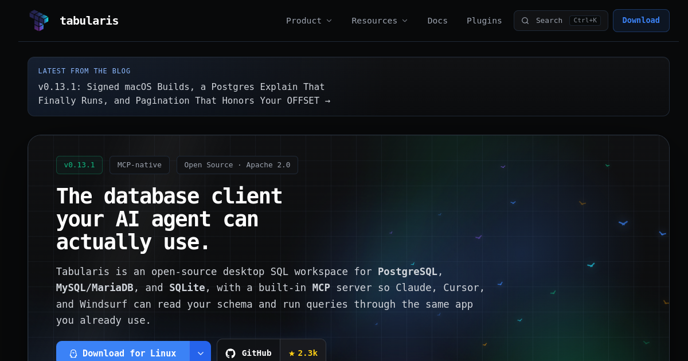Click the bold MySQL/MariaDB text
The width and height of the screenshot is (688, 361).
pos(95,288)
